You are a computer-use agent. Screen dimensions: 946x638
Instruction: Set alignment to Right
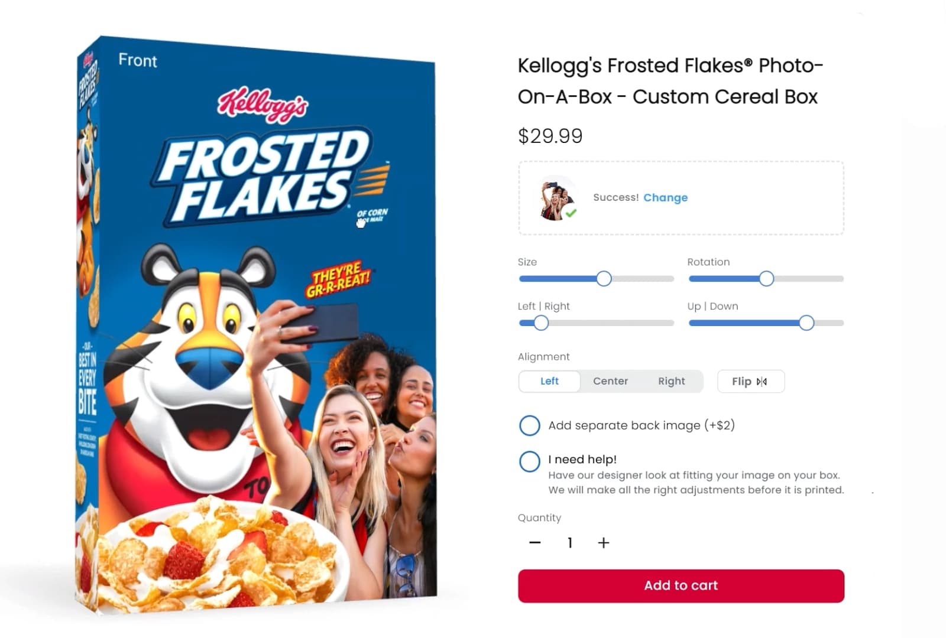(x=671, y=382)
